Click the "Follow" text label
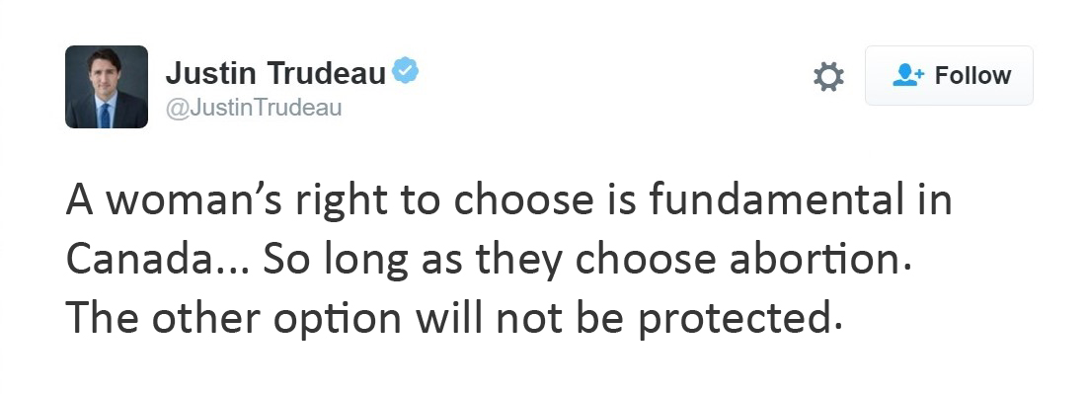This screenshot has width=1087, height=394. point(972,75)
